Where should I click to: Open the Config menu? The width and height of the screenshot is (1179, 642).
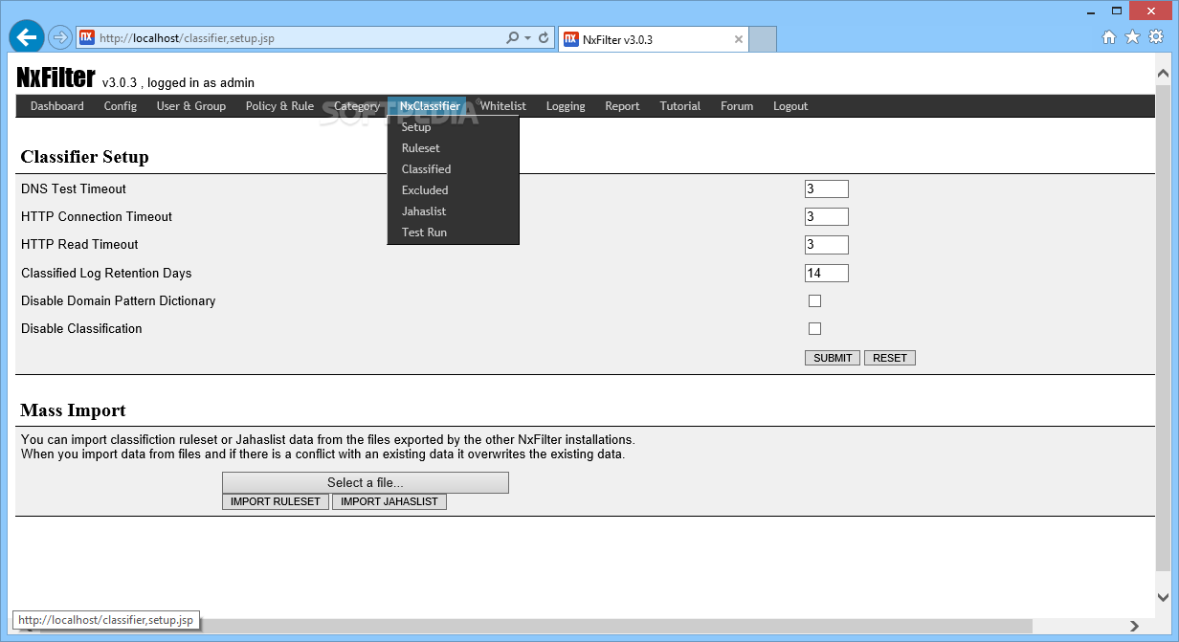point(121,106)
